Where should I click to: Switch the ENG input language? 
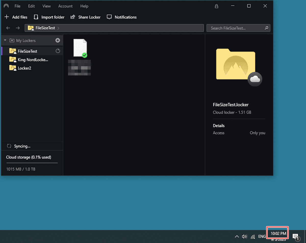(262, 236)
